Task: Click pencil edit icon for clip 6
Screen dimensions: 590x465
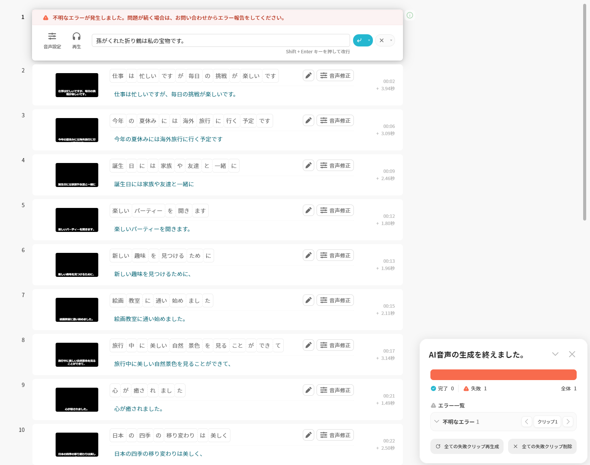Action: pyautogui.click(x=309, y=255)
